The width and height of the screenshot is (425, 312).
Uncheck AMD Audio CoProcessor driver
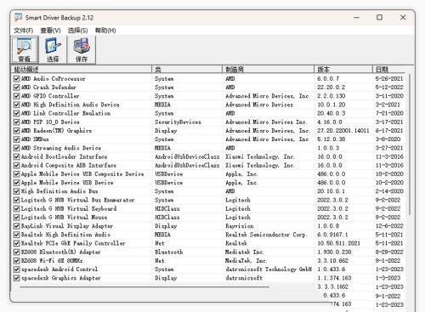click(x=17, y=78)
